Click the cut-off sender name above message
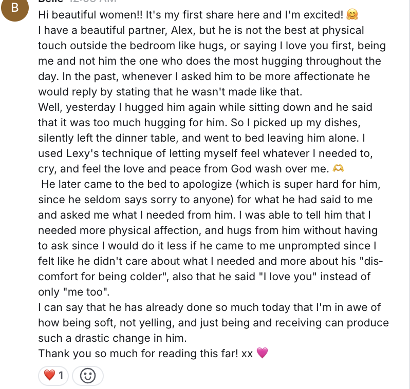 pyautogui.click(x=51, y=1)
